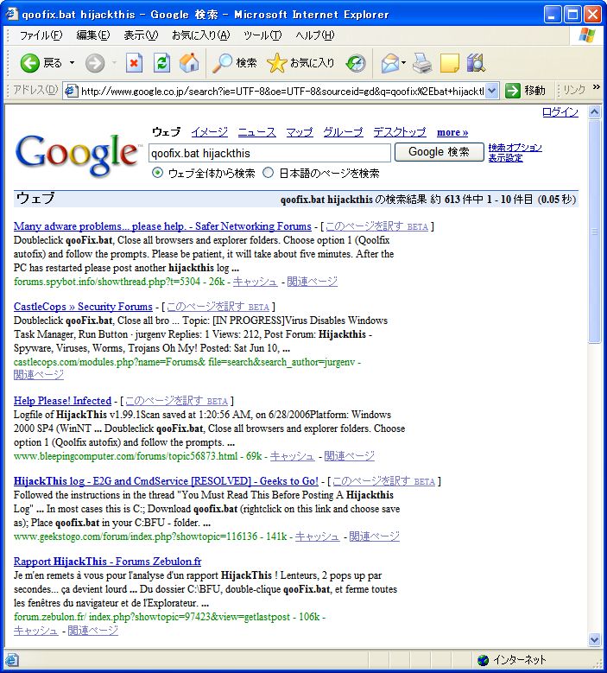Open the View menu

pyautogui.click(x=141, y=35)
